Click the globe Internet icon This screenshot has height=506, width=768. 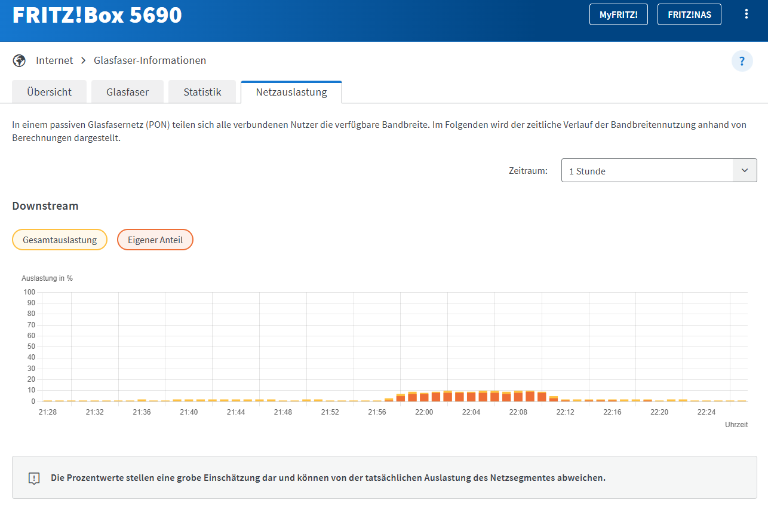(x=19, y=60)
